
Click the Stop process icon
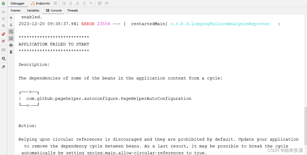tap(3, 25)
